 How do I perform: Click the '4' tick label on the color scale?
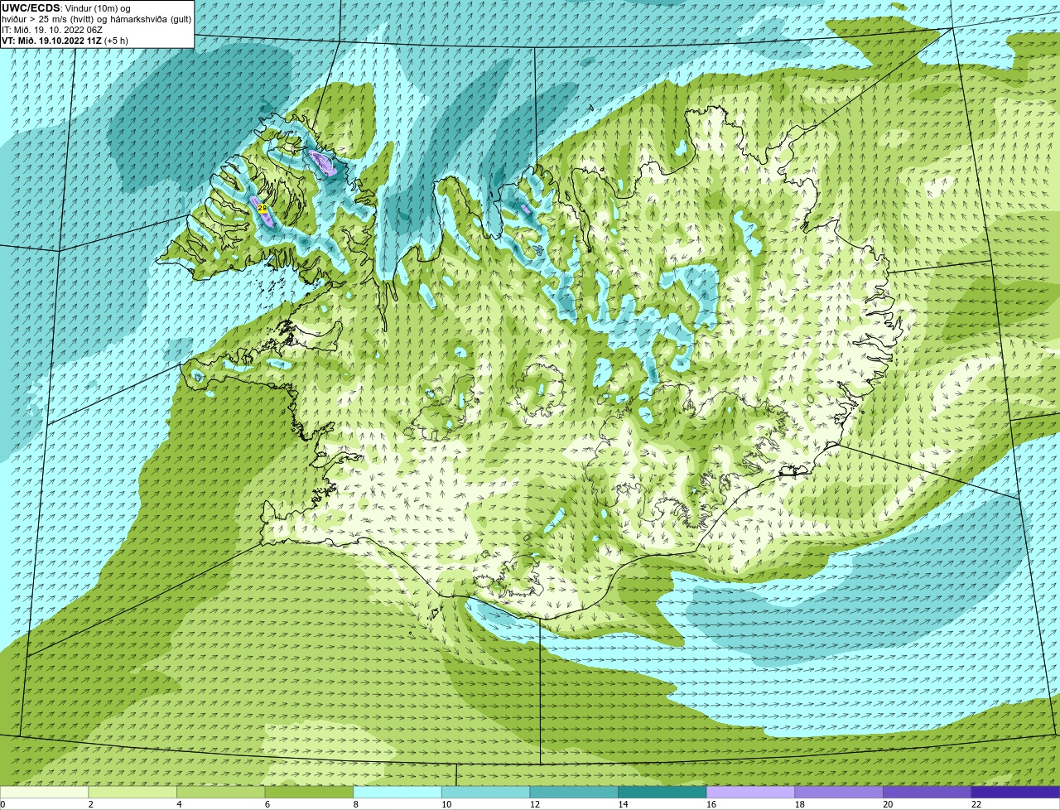pyautogui.click(x=179, y=804)
